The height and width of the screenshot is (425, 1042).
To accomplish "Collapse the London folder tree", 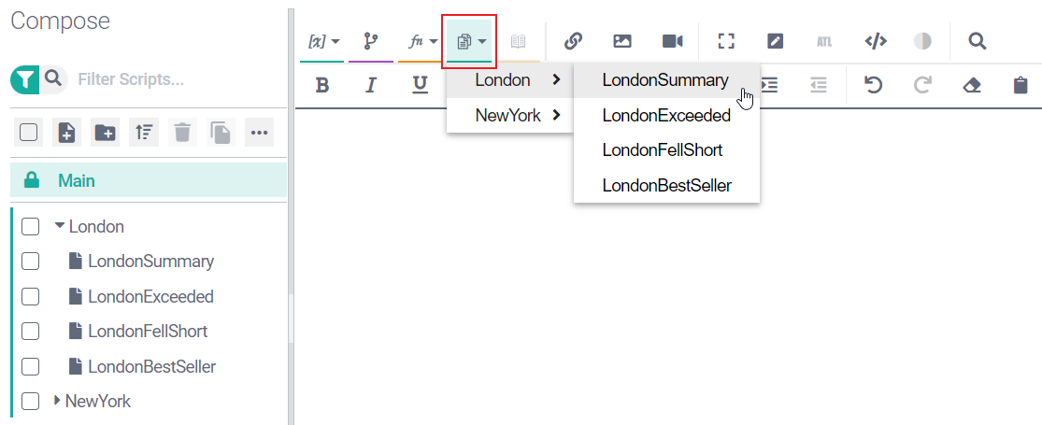I will click(x=60, y=226).
